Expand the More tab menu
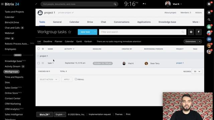The width and height of the screenshot is (214, 120). (196, 22)
